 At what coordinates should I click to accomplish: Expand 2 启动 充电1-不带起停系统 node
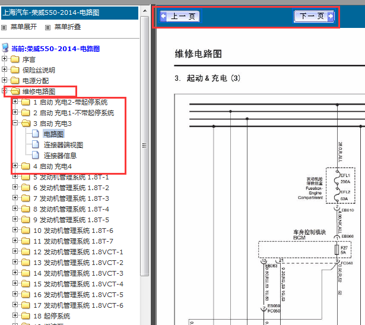pos(15,112)
